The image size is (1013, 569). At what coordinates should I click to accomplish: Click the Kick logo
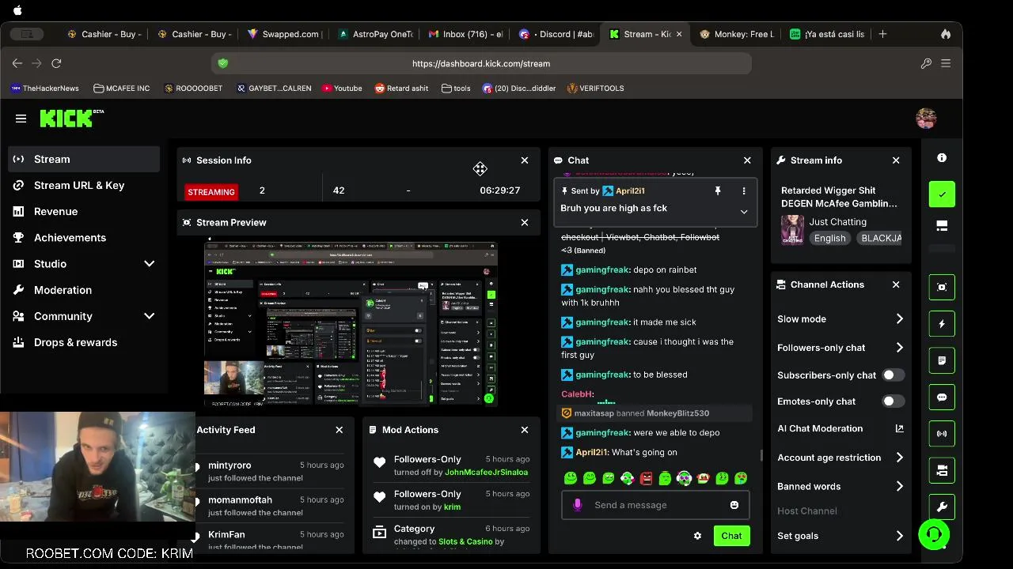(x=71, y=119)
